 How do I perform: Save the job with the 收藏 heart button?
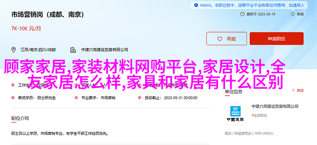226,38
